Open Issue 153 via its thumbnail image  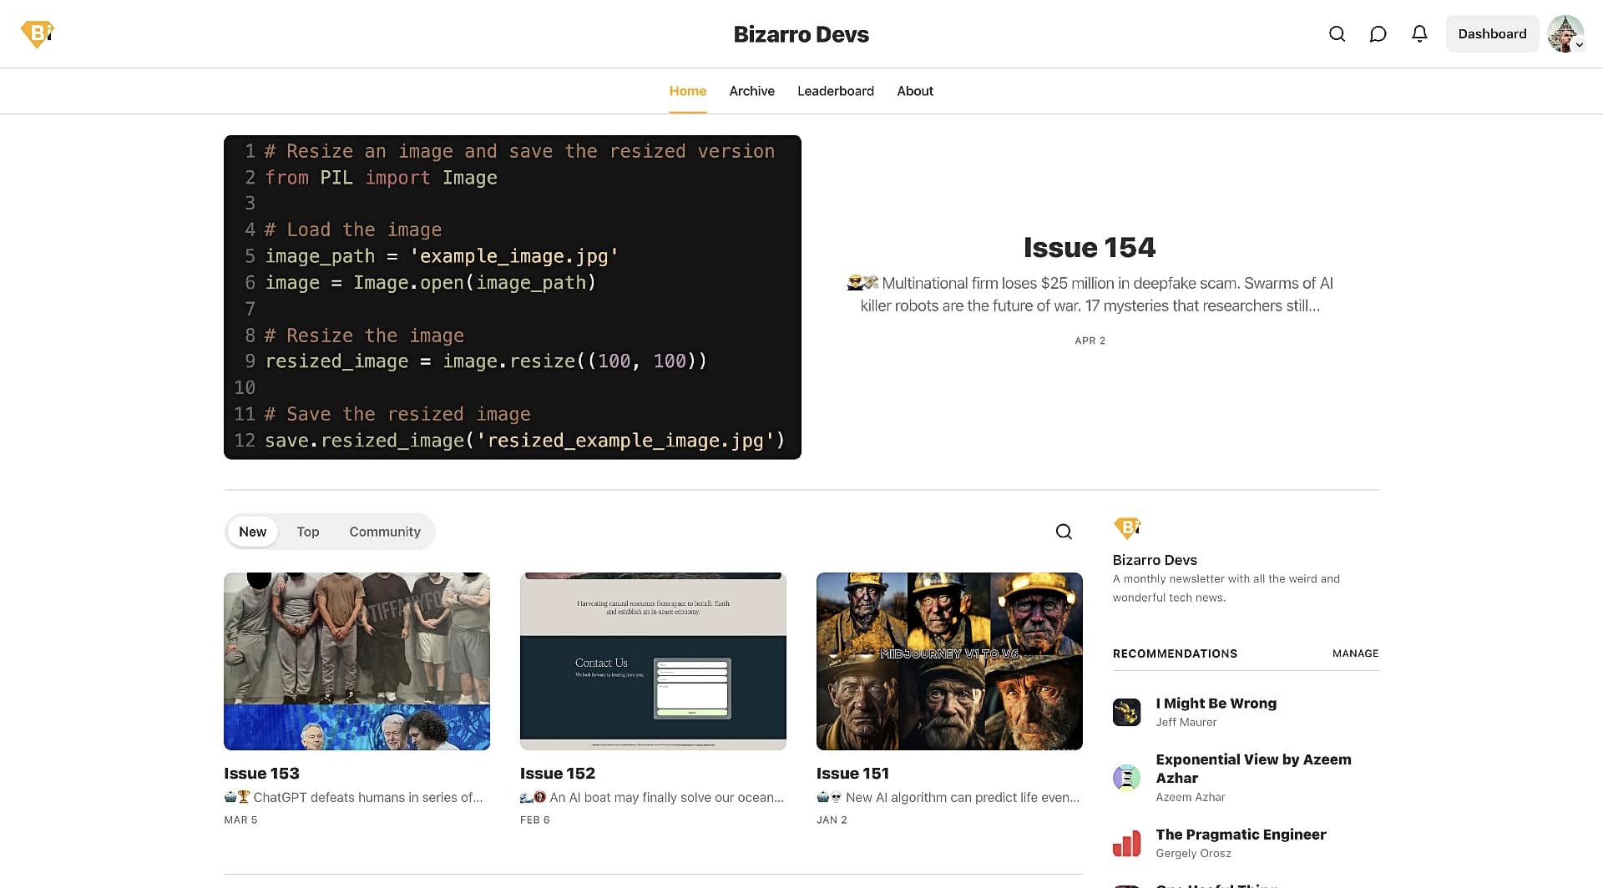pyautogui.click(x=357, y=660)
